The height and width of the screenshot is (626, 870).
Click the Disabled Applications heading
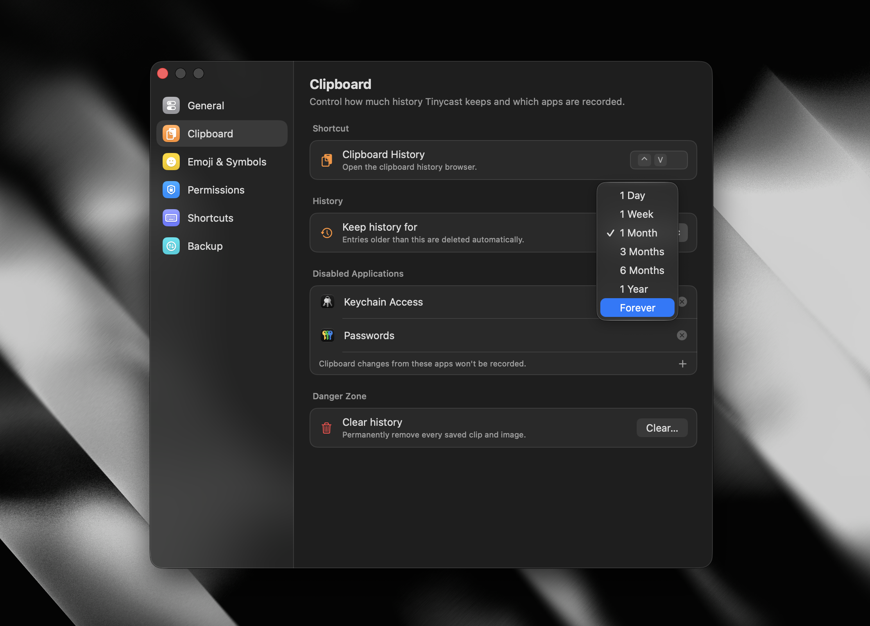[x=358, y=273]
